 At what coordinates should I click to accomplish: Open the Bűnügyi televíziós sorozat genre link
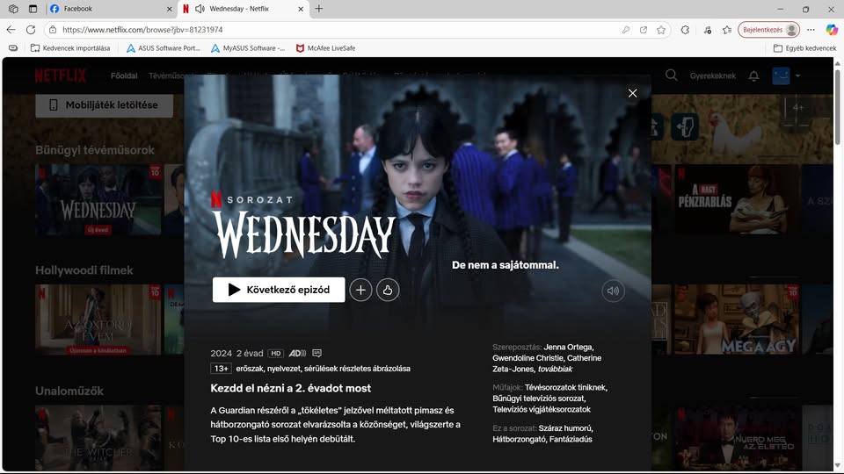[x=539, y=399]
